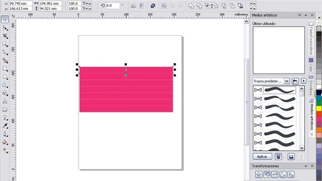
Task: Open the Color vertical docker tab
Action: pyautogui.click(x=311, y=65)
